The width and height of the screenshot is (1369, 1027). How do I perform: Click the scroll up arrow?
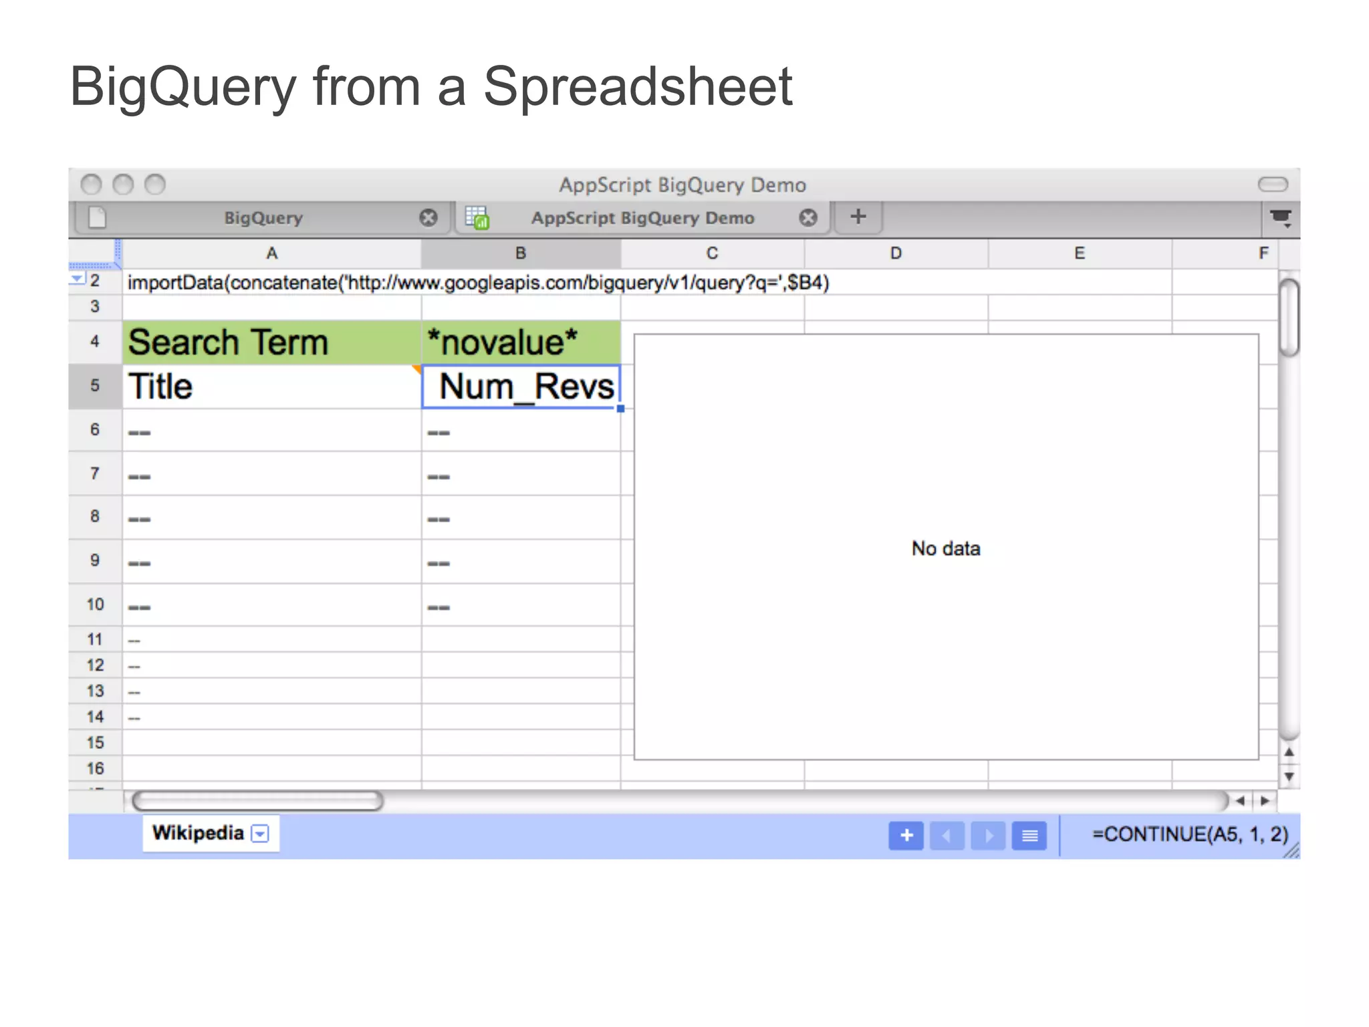1289,752
